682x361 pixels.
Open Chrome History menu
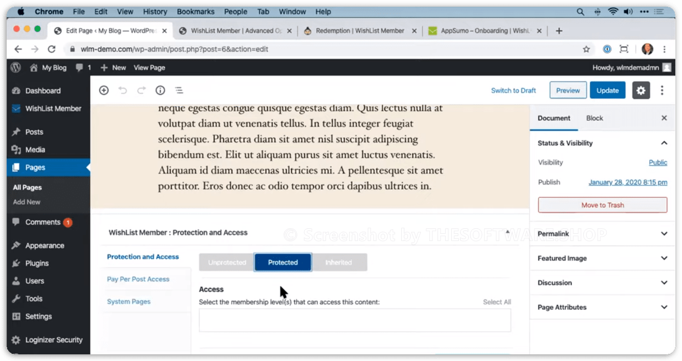pos(155,12)
